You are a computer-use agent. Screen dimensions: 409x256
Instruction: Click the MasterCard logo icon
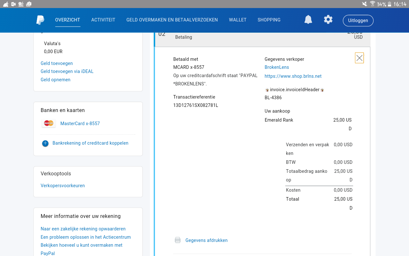coord(49,123)
